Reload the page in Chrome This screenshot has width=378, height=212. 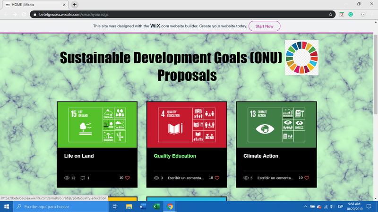pyautogui.click(x=23, y=15)
